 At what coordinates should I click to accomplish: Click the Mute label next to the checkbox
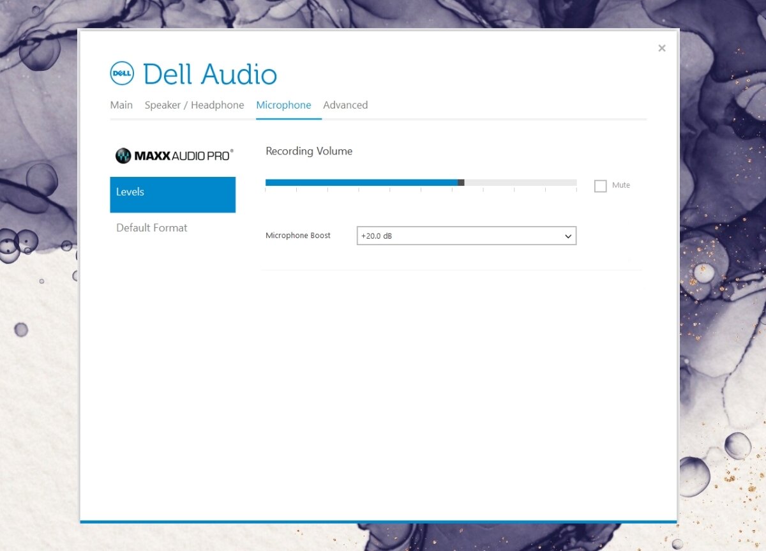coord(621,185)
